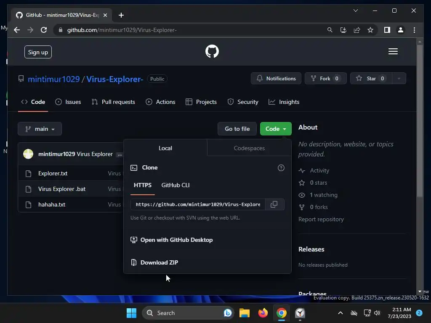Open the Projects tab
Image resolution: width=431 pixels, height=323 pixels.
coord(201,102)
